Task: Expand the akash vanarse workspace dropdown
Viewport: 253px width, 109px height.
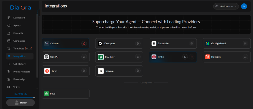Action: (226, 6)
